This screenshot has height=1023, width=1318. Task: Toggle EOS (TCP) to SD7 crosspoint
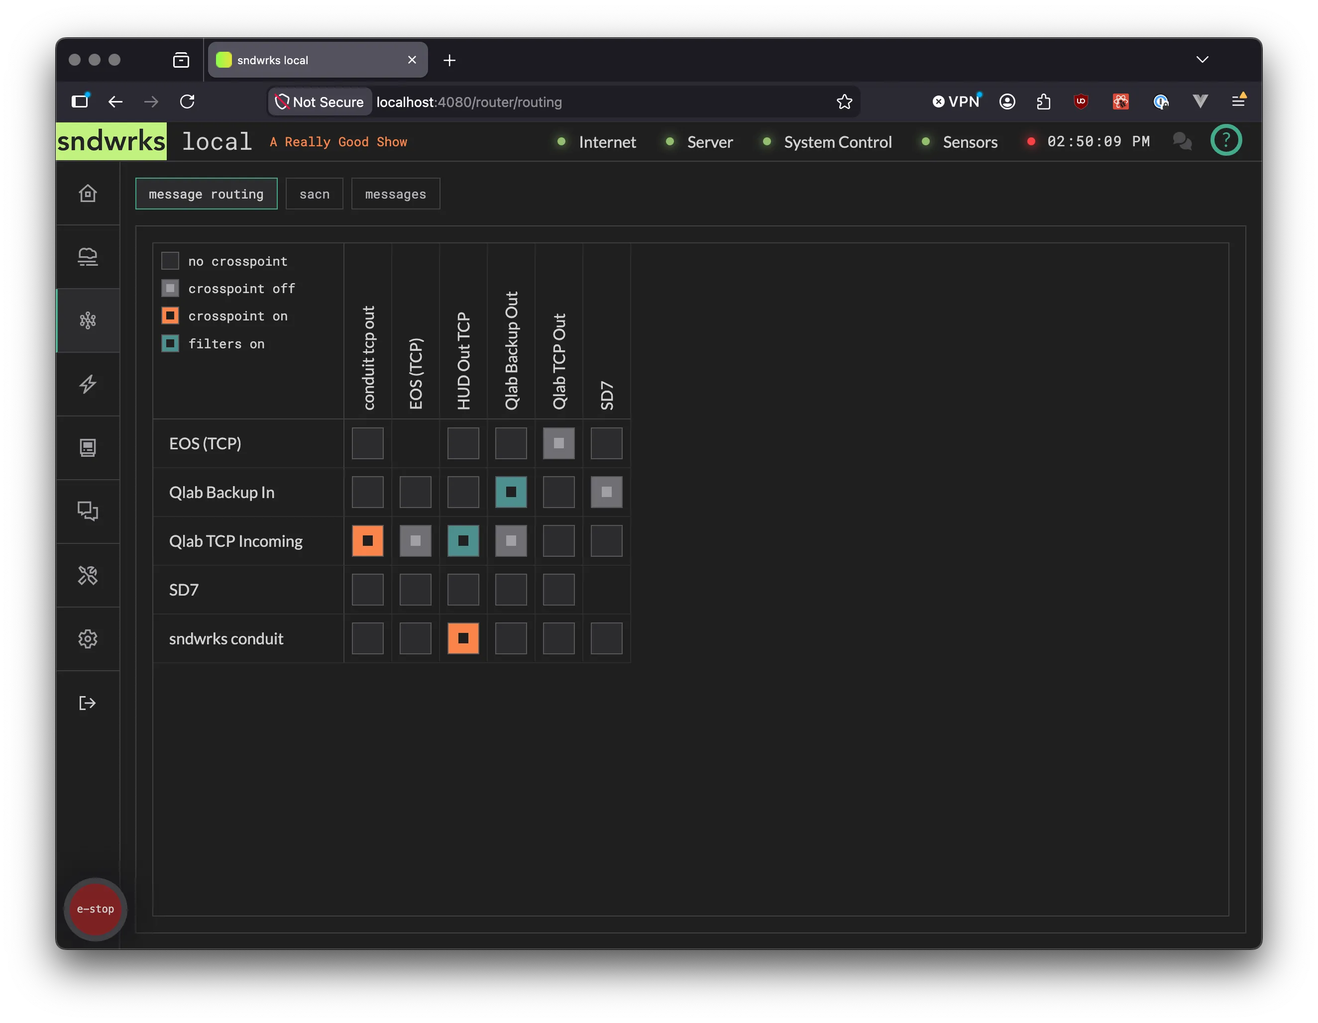(x=606, y=443)
